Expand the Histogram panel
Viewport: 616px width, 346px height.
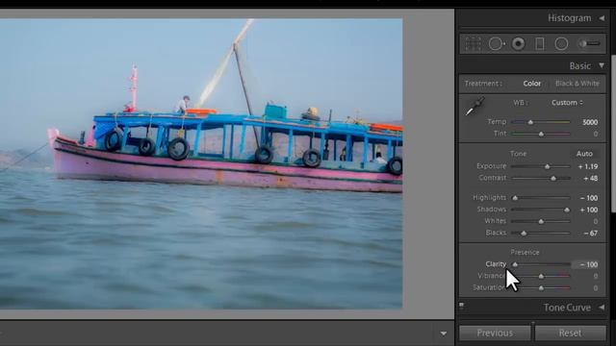click(x=602, y=18)
